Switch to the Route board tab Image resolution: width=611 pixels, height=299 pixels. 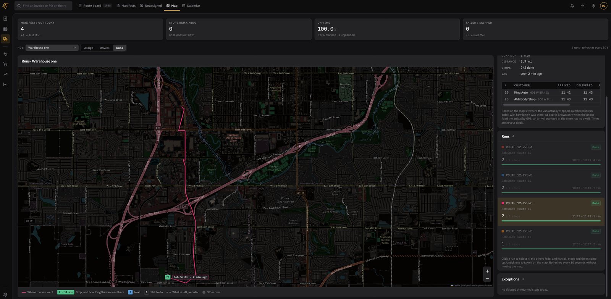click(95, 6)
